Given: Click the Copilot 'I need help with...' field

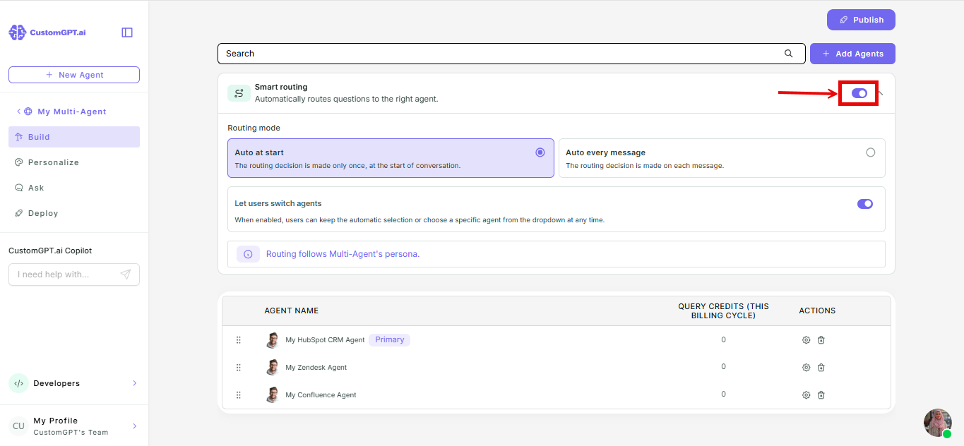Looking at the screenshot, I should [x=74, y=275].
